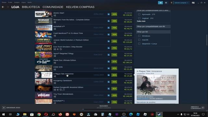Click the store page vertical scrollbar
The width and height of the screenshot is (208, 117).
click(x=207, y=40)
